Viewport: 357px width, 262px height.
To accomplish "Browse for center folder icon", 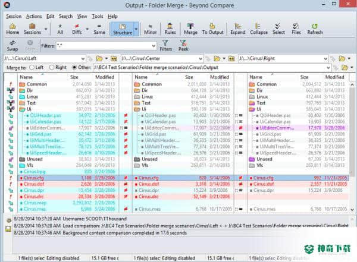I will [217, 59].
